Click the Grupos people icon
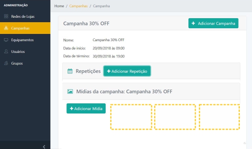 [6, 63]
